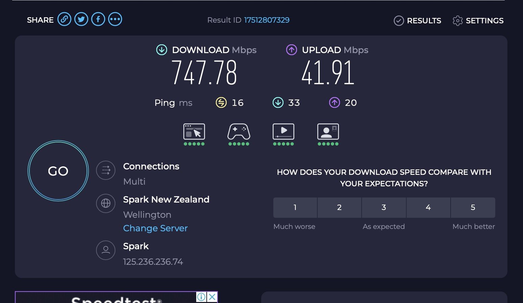Rate download speed 5 Much better
Screen dimensions: 523x303
click(x=473, y=208)
